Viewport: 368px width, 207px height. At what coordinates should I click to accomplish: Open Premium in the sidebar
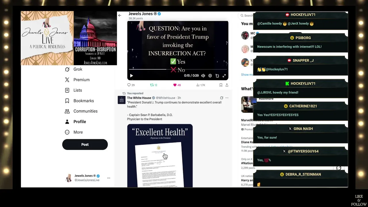point(77,80)
